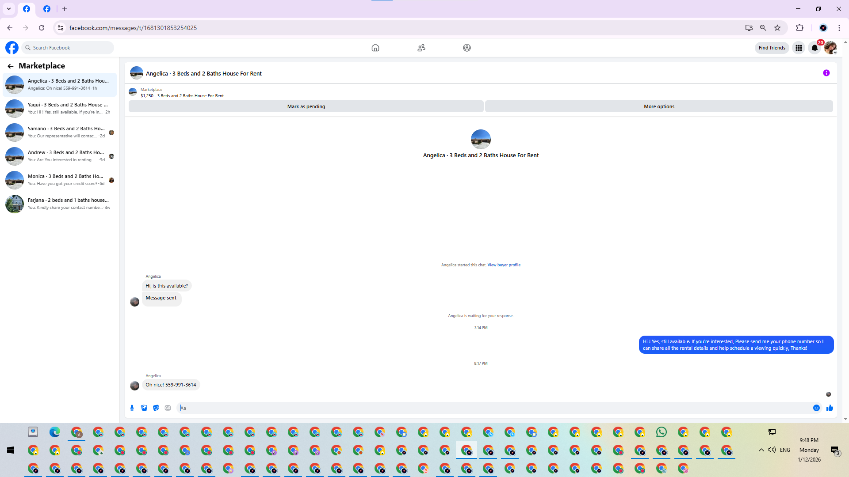The height and width of the screenshot is (477, 849).
Task: Open WhatsApp from the taskbar
Action: [x=661, y=432]
